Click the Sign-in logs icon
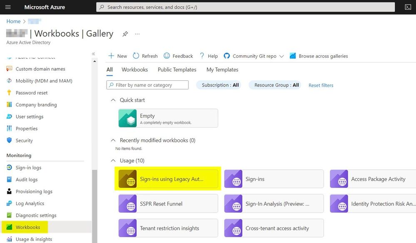This screenshot has height=243, width=416. coord(9,167)
